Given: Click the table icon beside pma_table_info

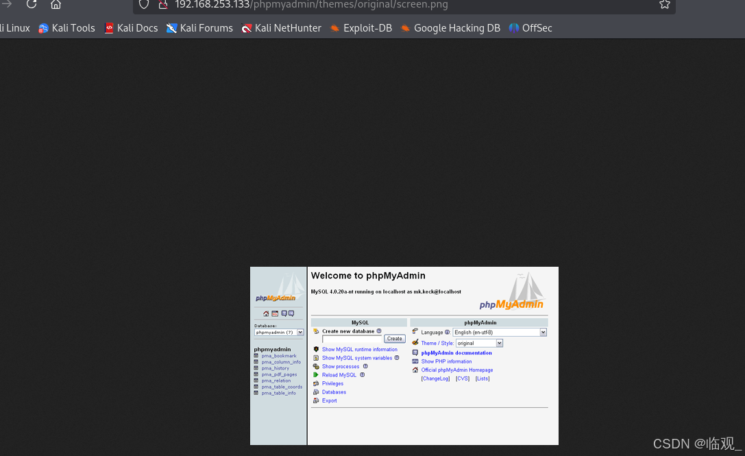Looking at the screenshot, I should click(256, 393).
